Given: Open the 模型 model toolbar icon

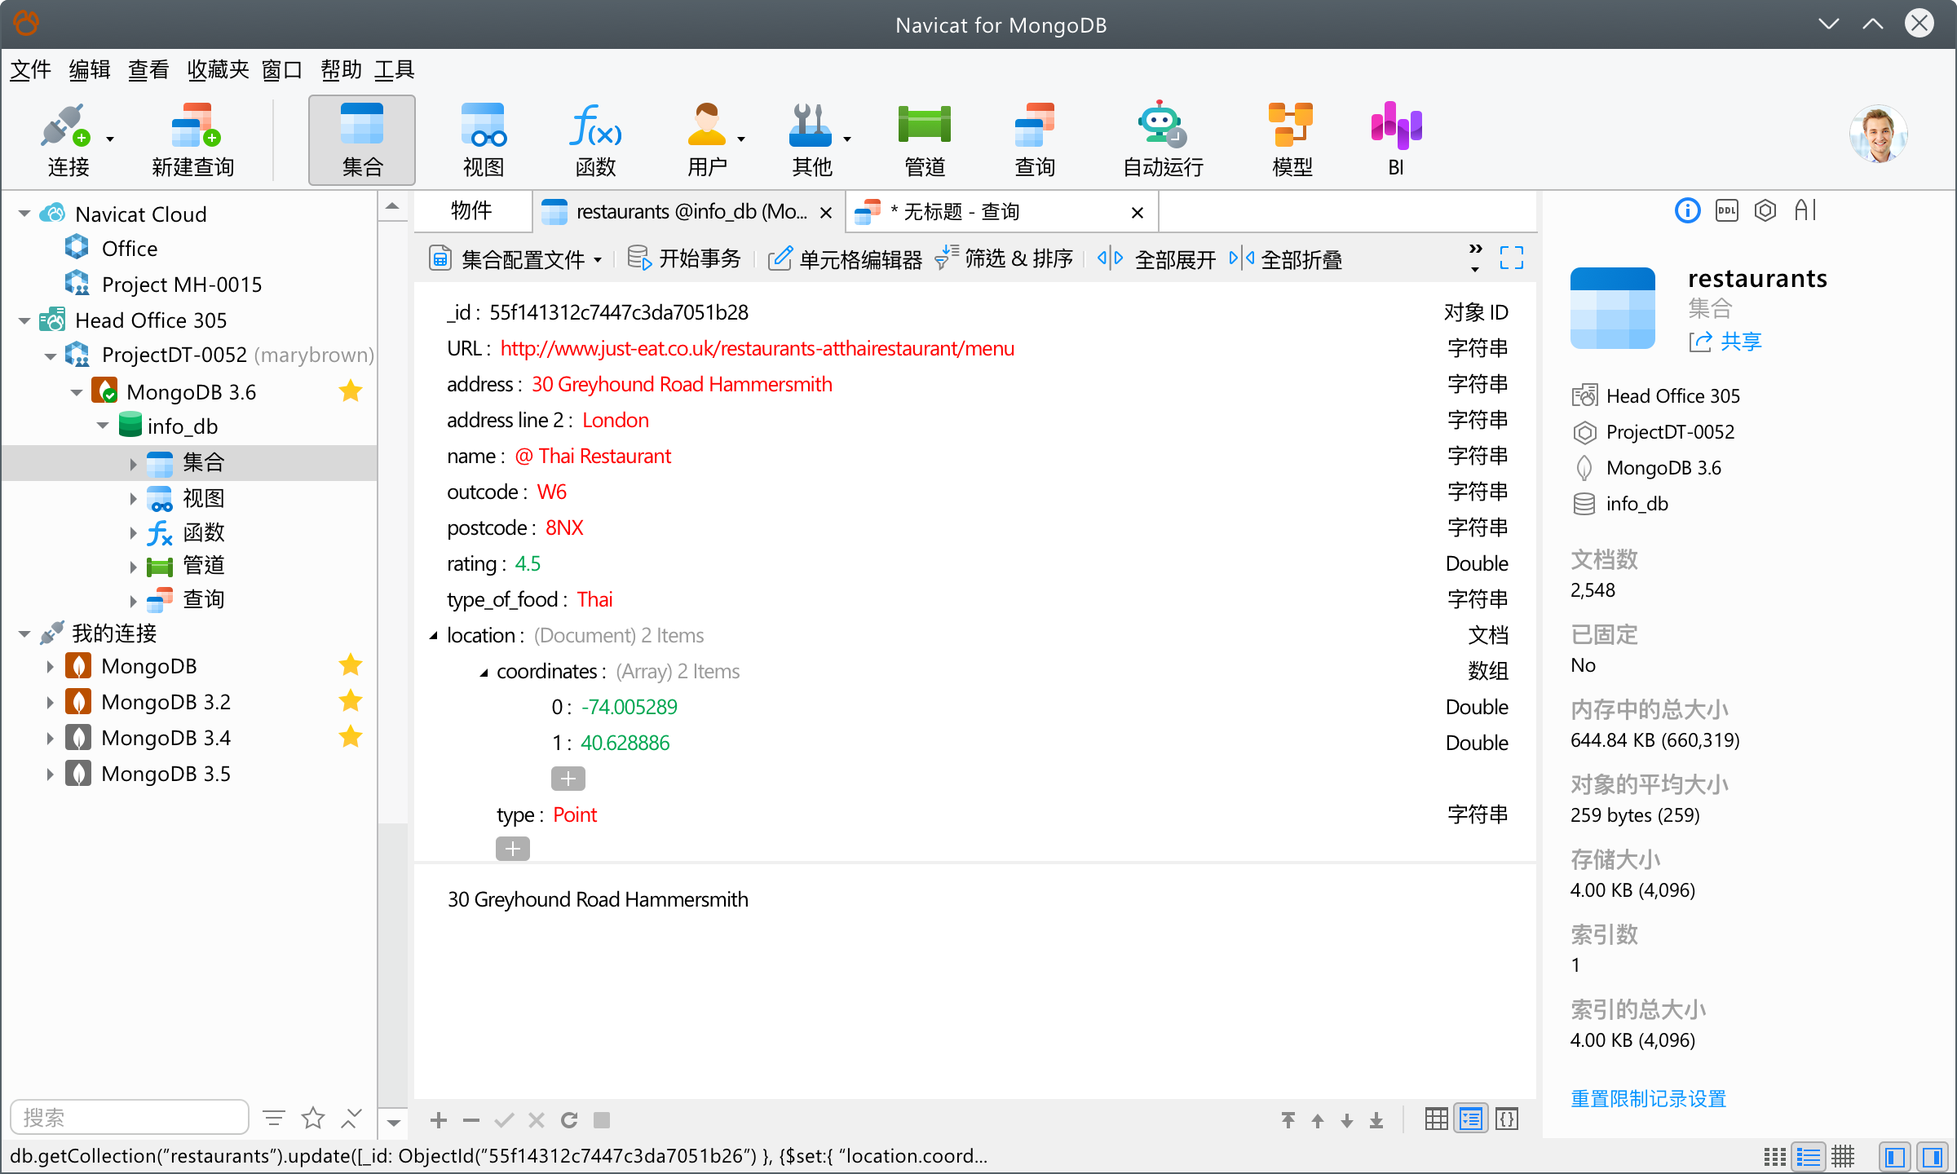Looking at the screenshot, I should pyautogui.click(x=1292, y=140).
